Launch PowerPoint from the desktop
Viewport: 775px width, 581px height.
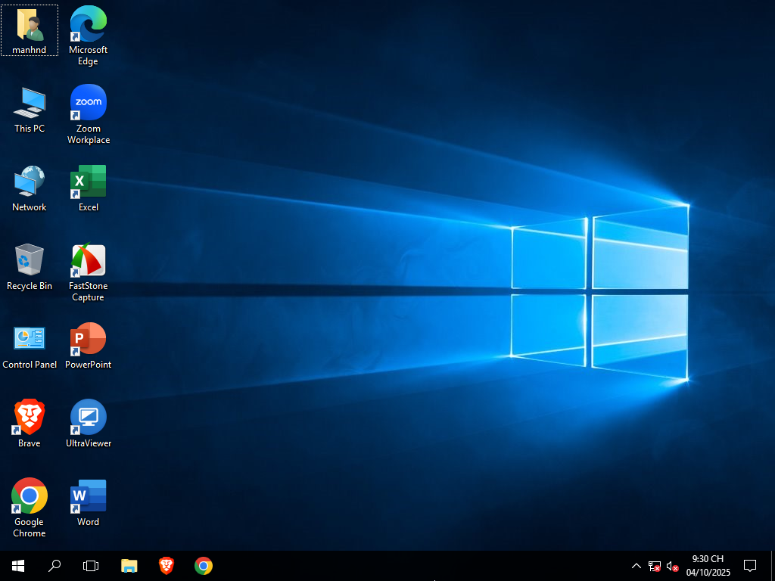(87, 338)
